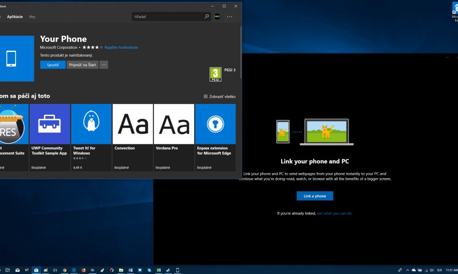Click the phone-and-laptop cat illustration
Viewport: 458px width, 274px height.
(315, 132)
